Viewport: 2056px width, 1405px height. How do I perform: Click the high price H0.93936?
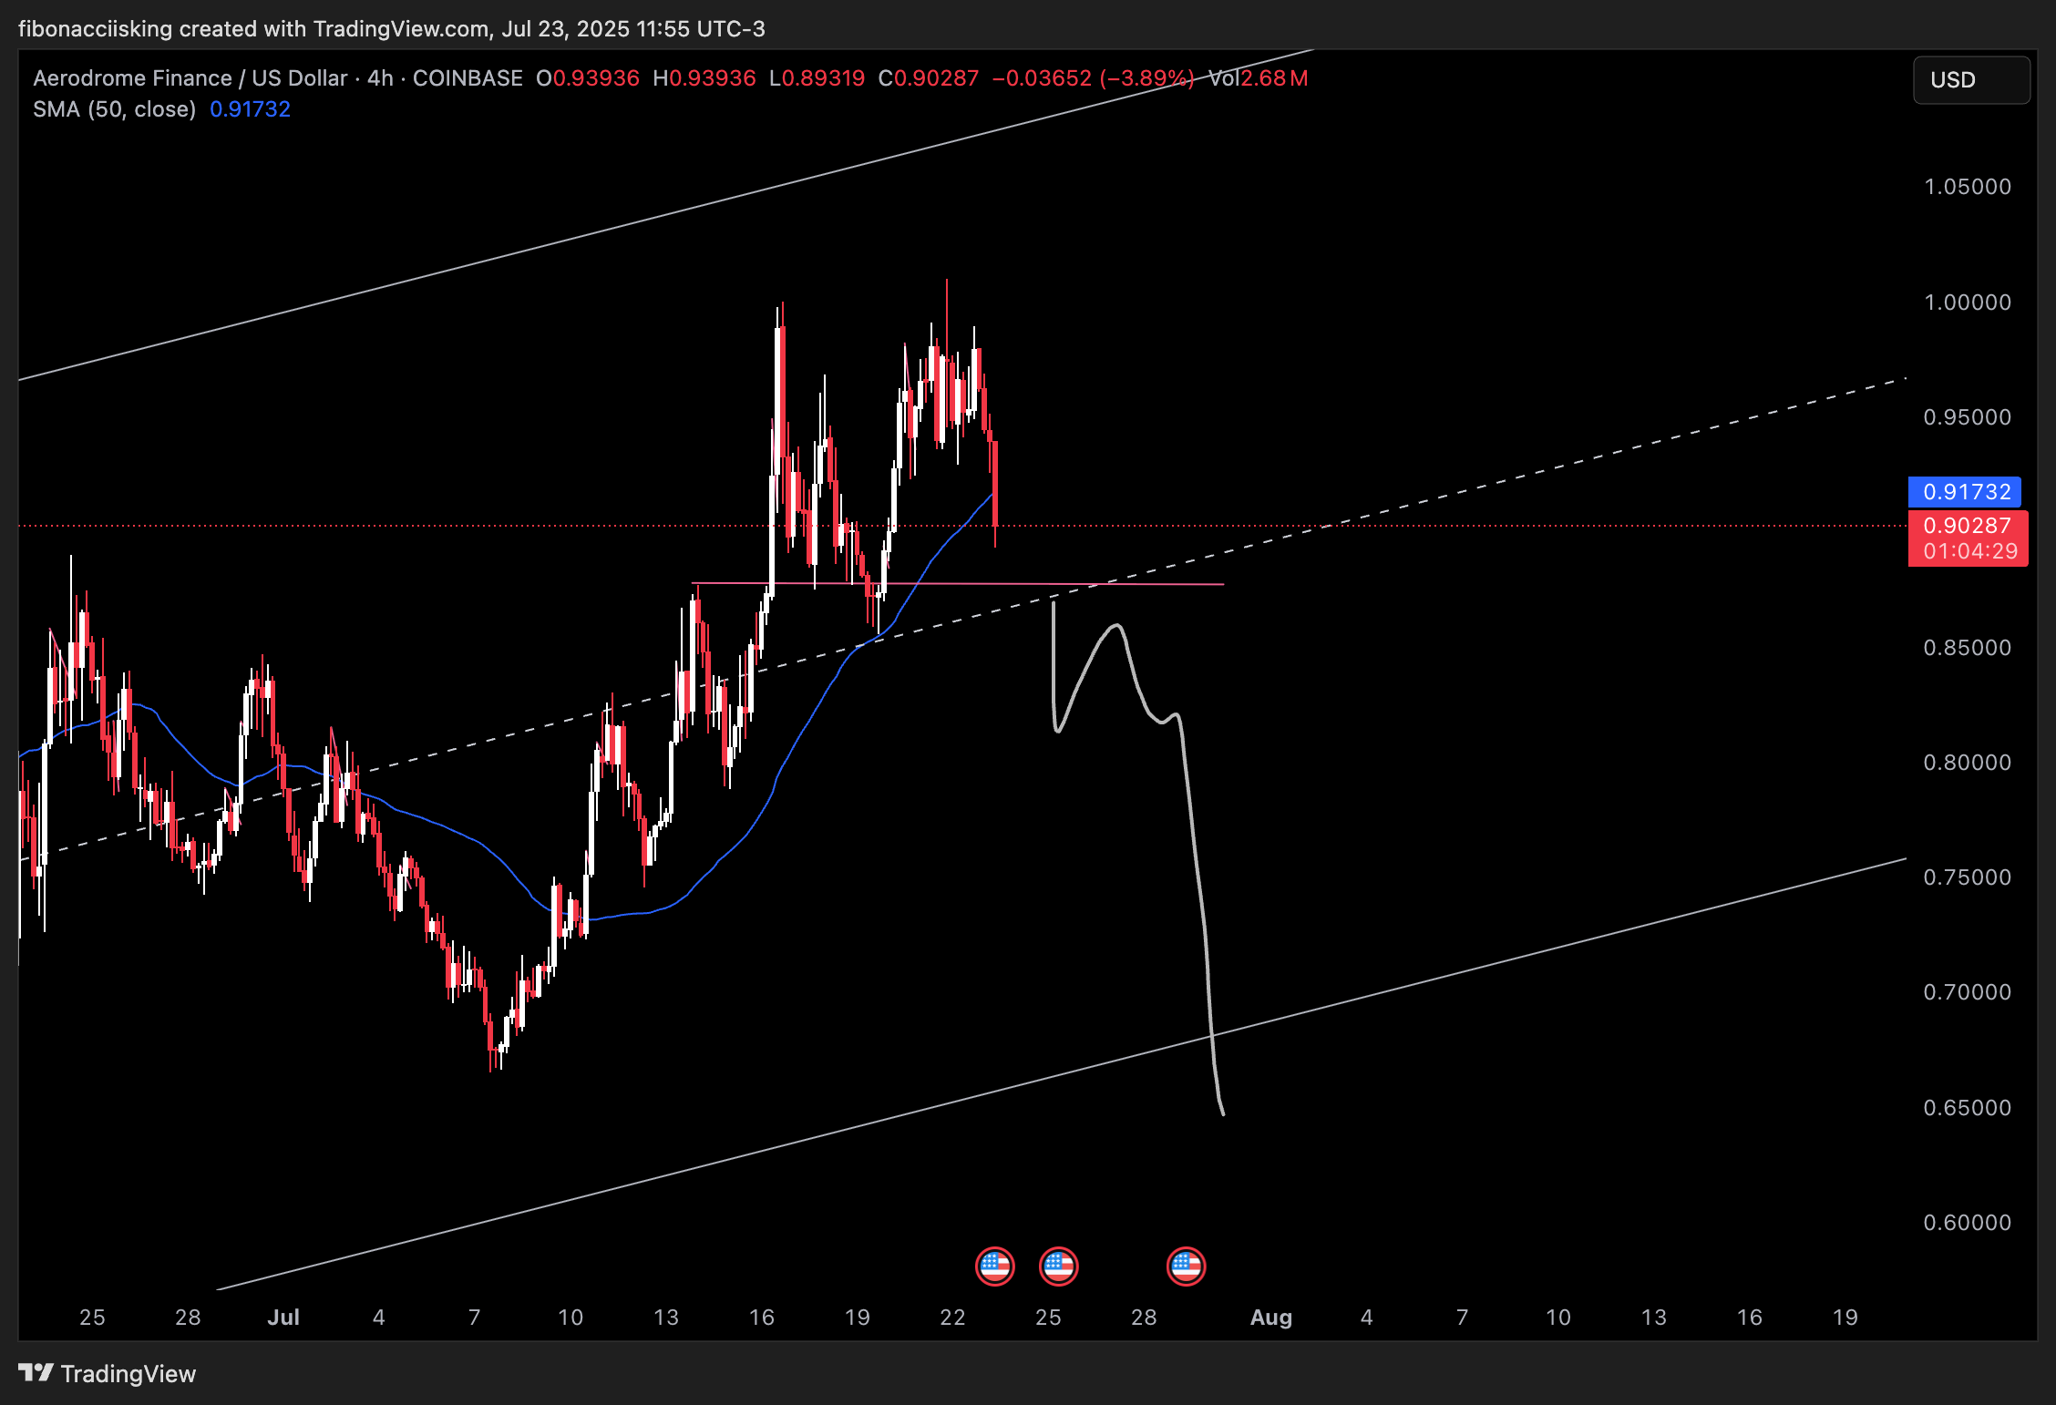pyautogui.click(x=704, y=78)
